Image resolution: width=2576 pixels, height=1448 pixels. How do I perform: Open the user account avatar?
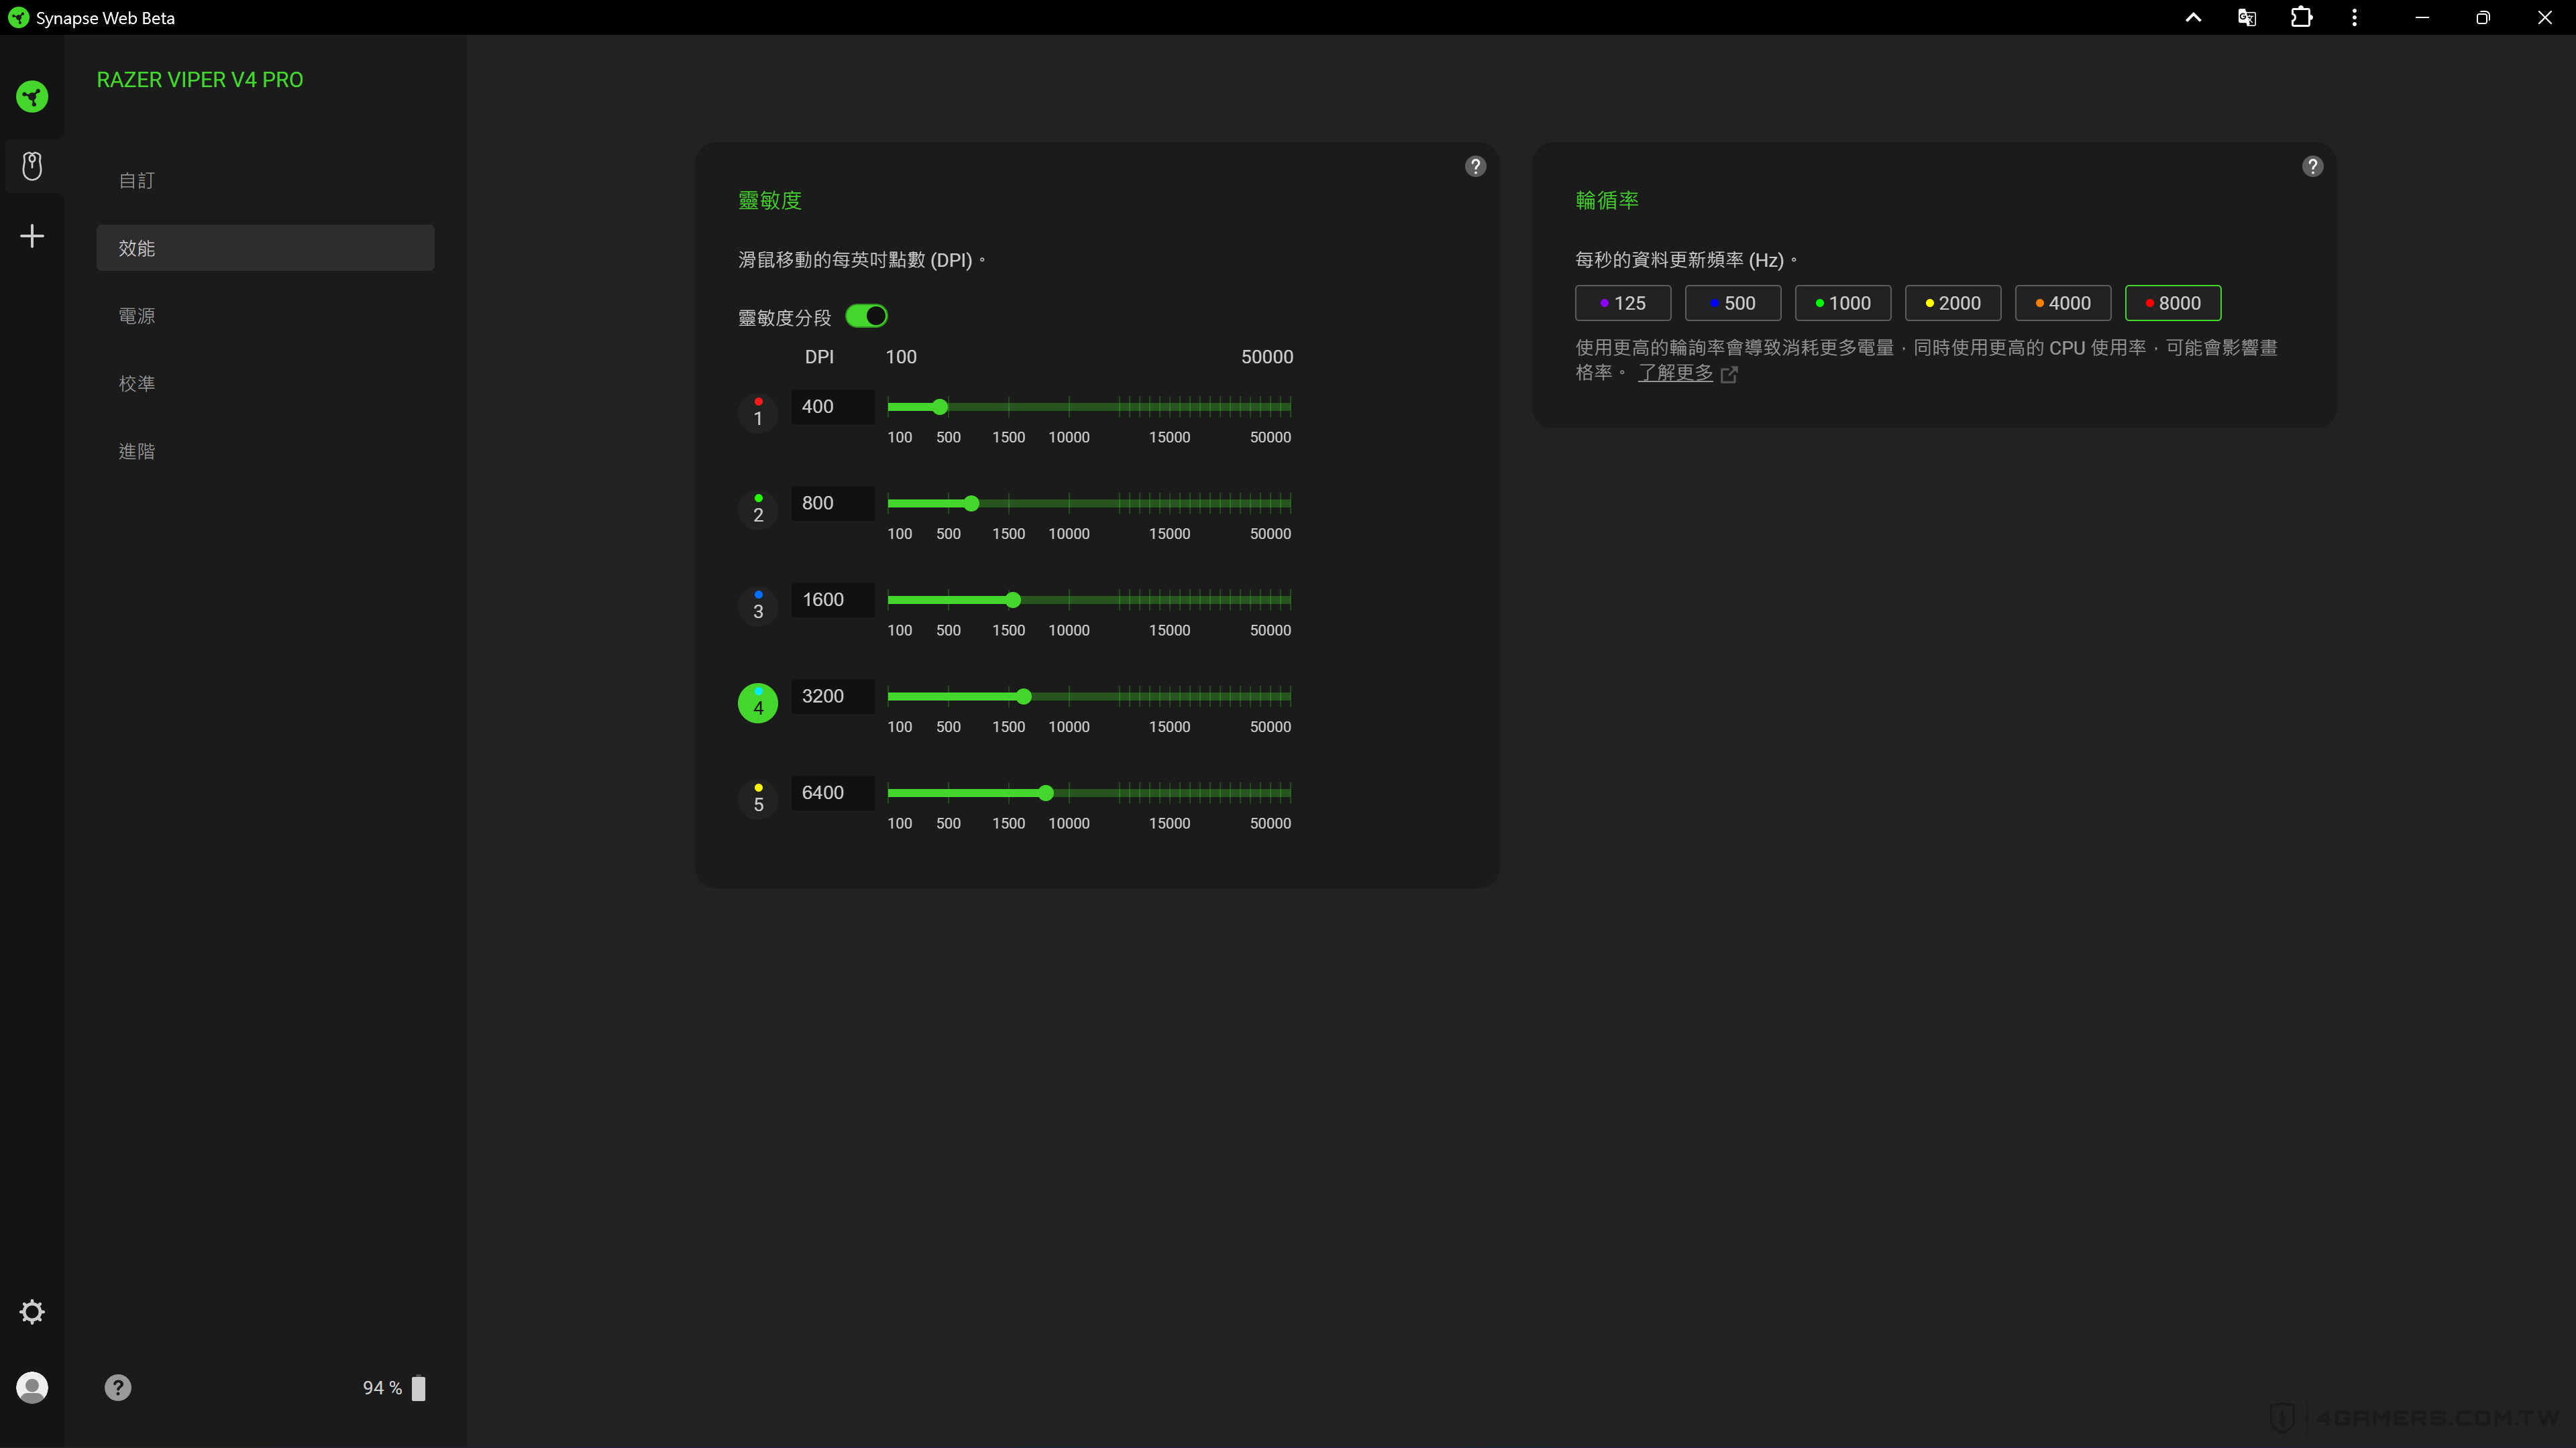click(x=32, y=1387)
